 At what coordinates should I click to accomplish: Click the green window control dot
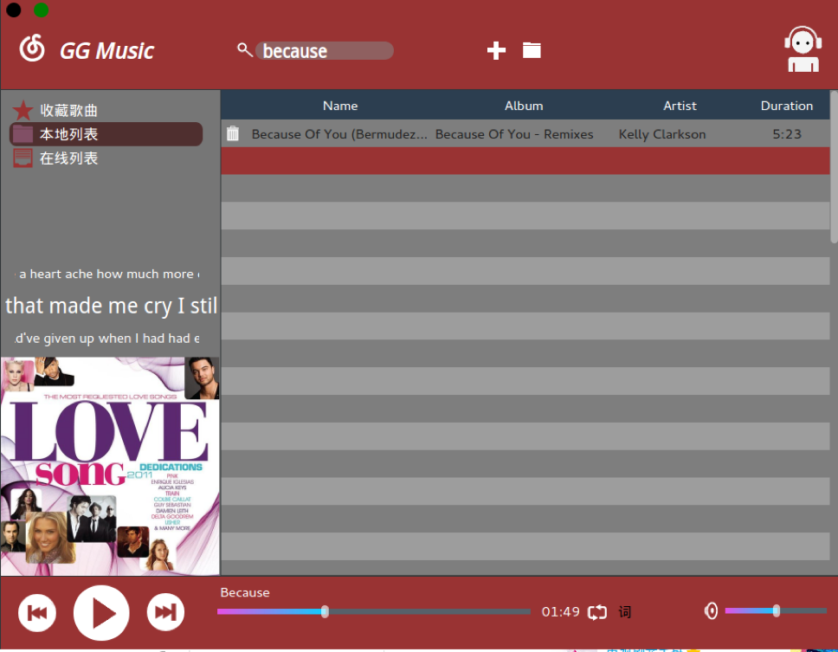point(42,10)
